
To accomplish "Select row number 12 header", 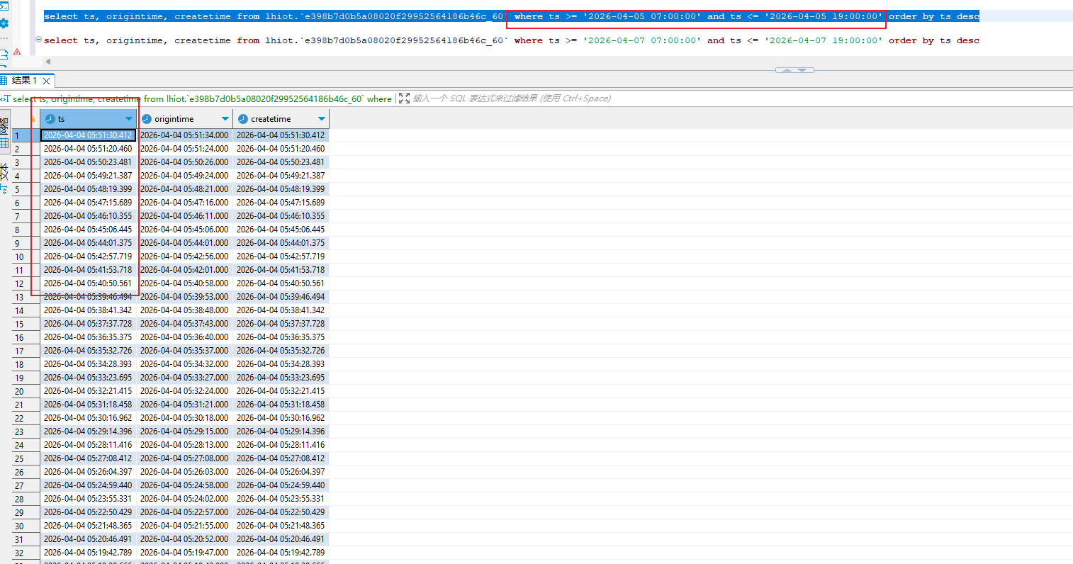I will (x=19, y=283).
